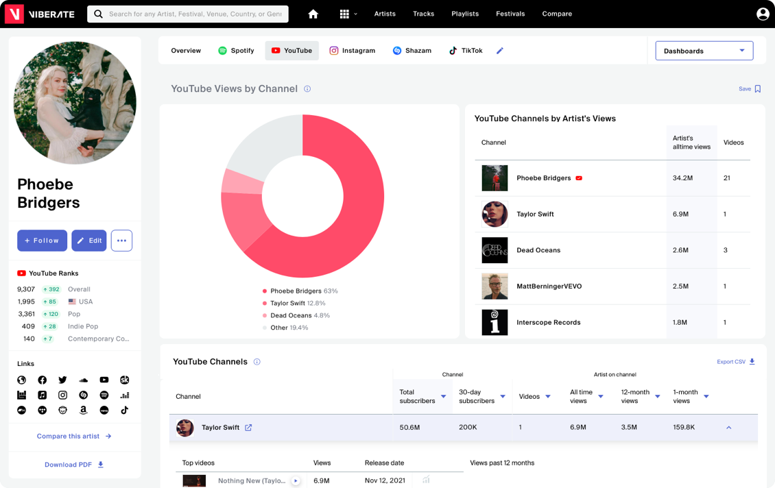This screenshot has width=775, height=488.
Task: Open the TikTok icon under Links
Action: pos(125,410)
